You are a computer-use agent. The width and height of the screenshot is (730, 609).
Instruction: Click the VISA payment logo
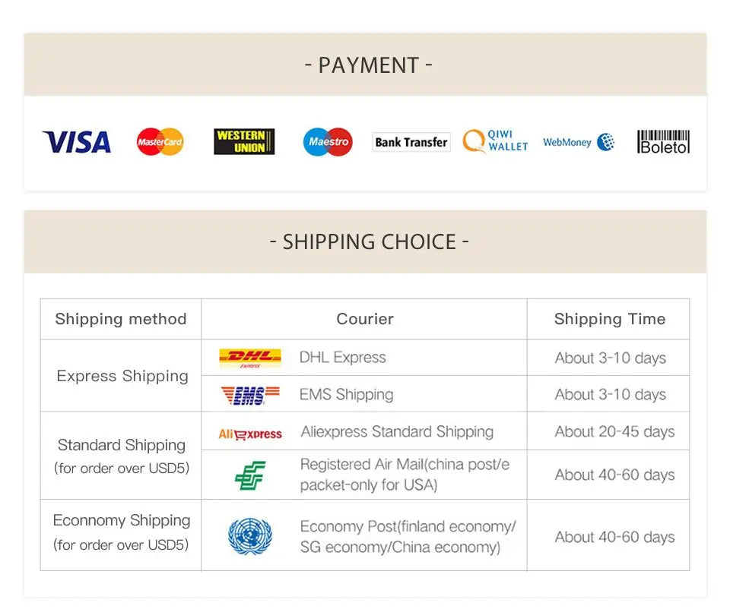pos(76,142)
